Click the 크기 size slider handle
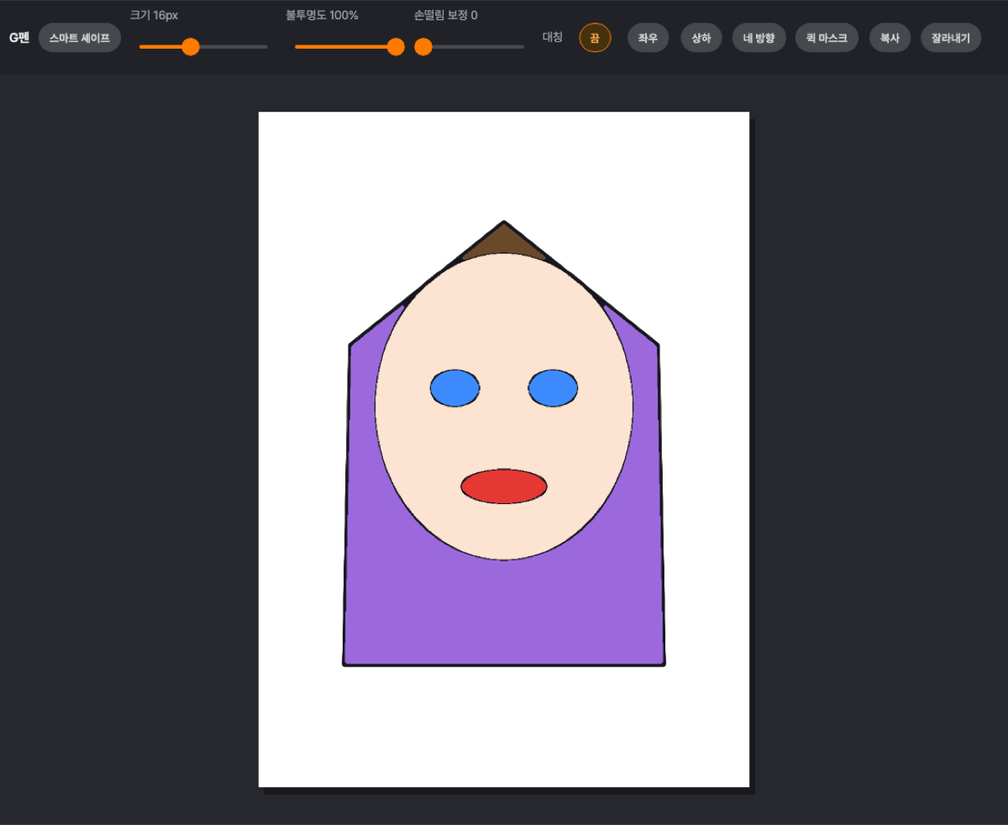This screenshot has height=825, width=1008. coord(191,46)
